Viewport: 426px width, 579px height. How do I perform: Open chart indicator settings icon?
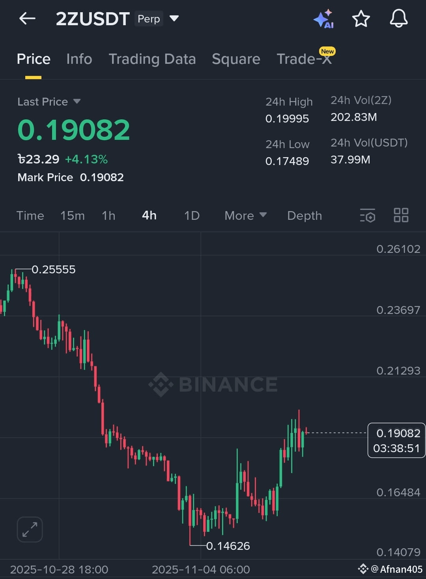click(367, 215)
